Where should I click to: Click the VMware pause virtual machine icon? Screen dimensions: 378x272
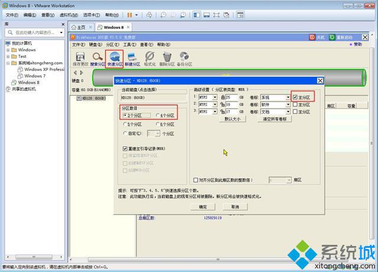click(130, 15)
